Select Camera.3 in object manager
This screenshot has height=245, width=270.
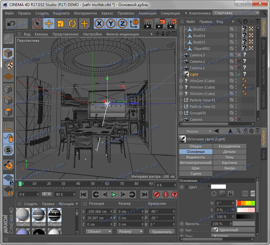click(197, 55)
